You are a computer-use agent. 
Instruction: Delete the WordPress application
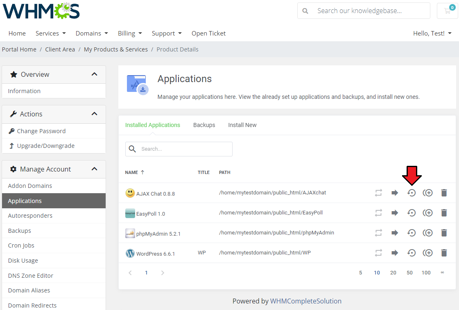point(444,253)
